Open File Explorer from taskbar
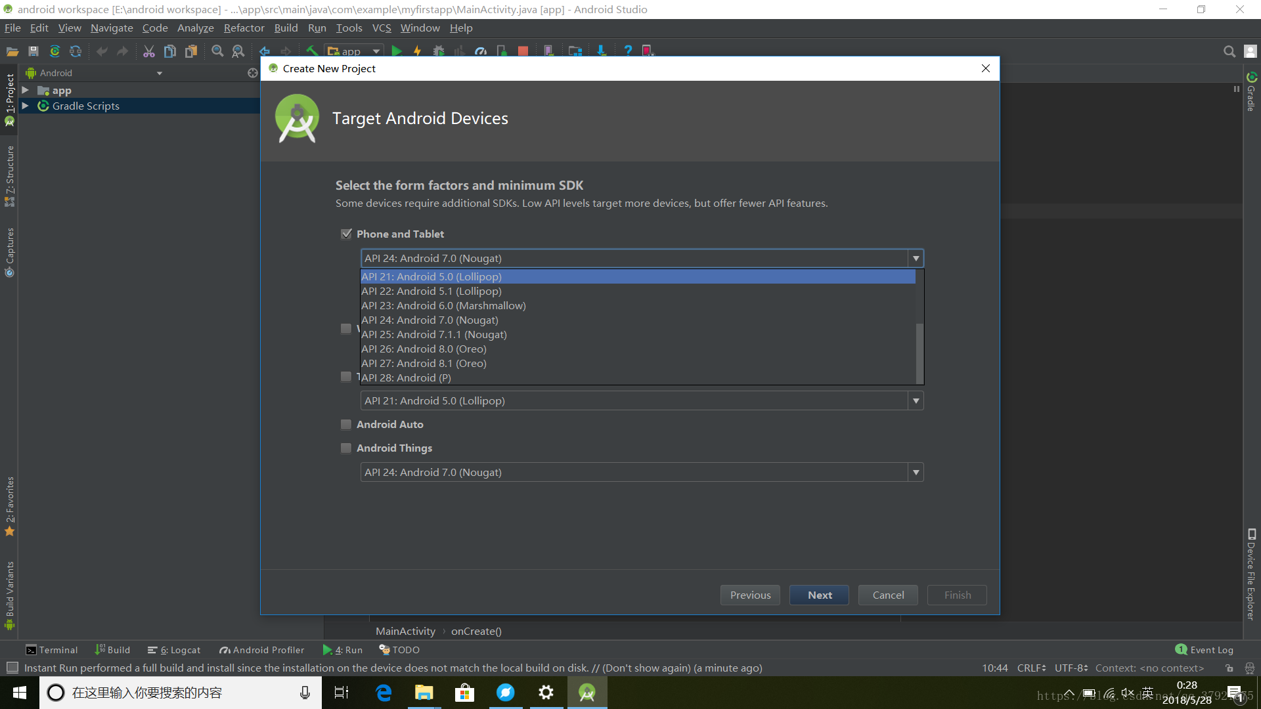 tap(424, 693)
